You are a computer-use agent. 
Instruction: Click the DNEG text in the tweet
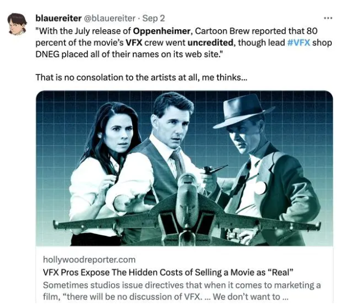[x=48, y=54]
